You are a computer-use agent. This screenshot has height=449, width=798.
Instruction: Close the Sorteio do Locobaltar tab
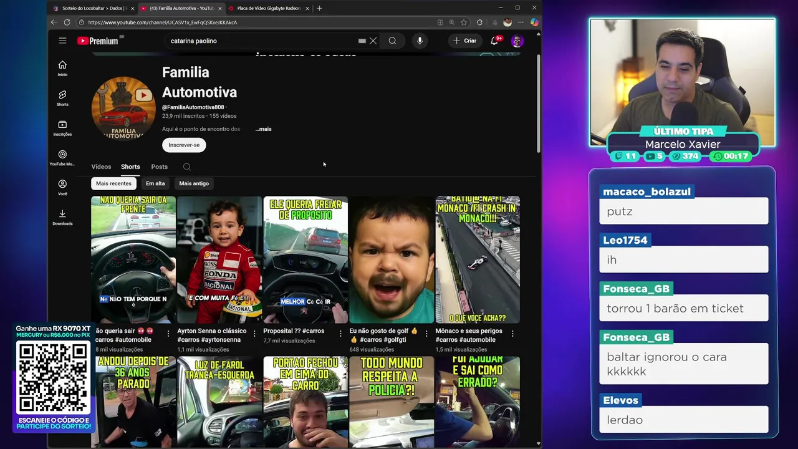click(x=132, y=8)
